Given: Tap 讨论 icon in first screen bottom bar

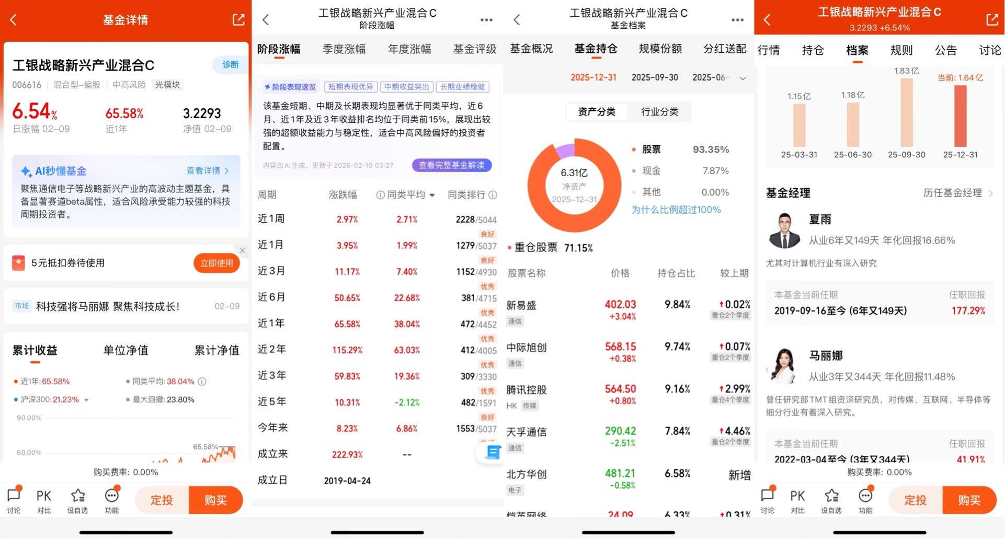Looking at the screenshot, I should click(14, 501).
